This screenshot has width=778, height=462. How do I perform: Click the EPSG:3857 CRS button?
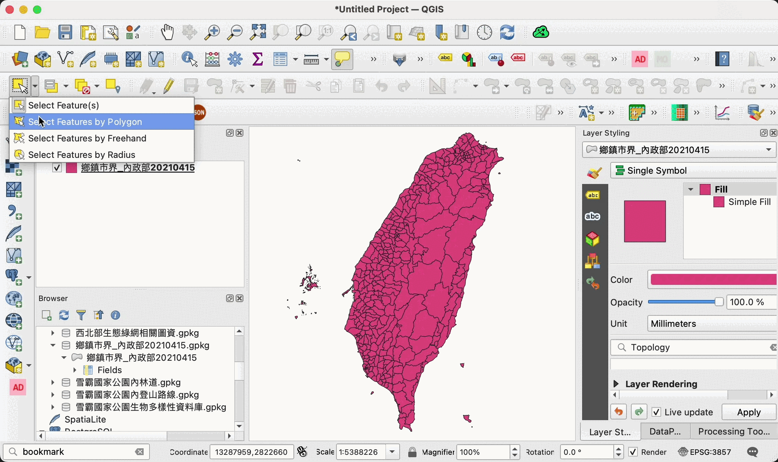pyautogui.click(x=704, y=452)
